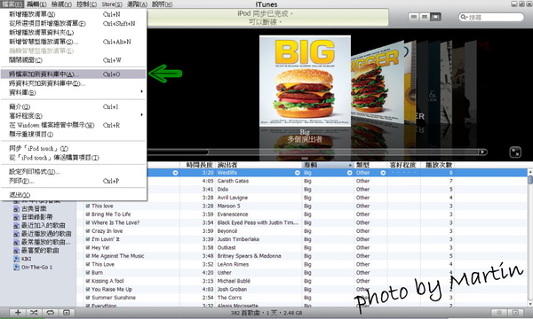Toggle shuffle icon in bottom bar
533x319 pixels.
[x=34, y=312]
